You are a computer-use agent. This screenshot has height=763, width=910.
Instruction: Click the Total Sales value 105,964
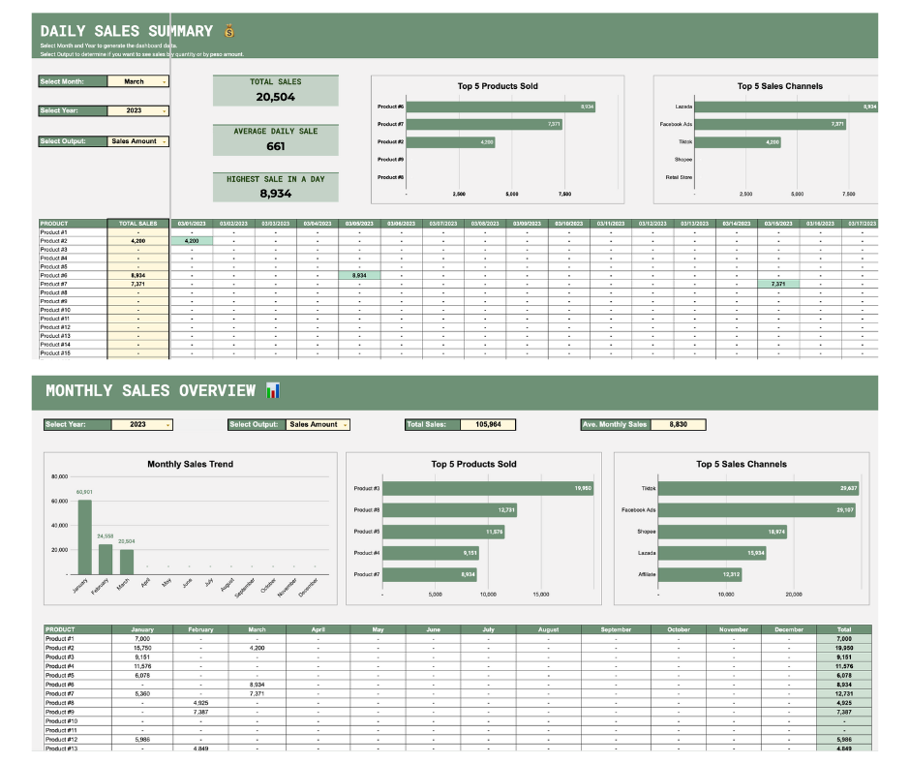(488, 424)
